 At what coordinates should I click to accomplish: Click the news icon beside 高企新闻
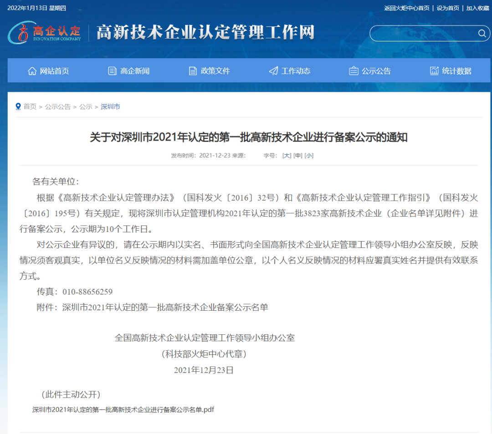coord(112,71)
